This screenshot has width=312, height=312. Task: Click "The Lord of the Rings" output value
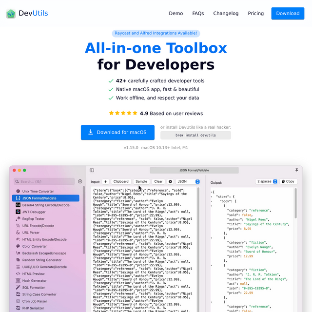pyautogui.click(x=265, y=279)
